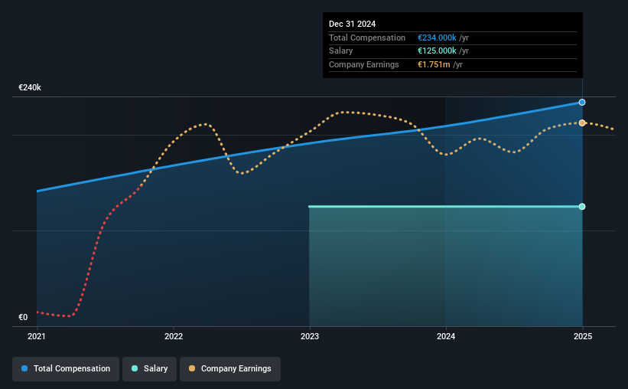Select the 2023 x-axis label
The width and height of the screenshot is (628, 389).
pyautogui.click(x=310, y=336)
